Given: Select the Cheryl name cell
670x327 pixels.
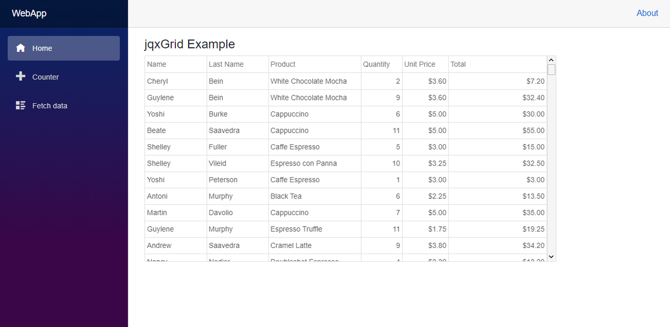Looking at the screenshot, I should click(x=176, y=81).
